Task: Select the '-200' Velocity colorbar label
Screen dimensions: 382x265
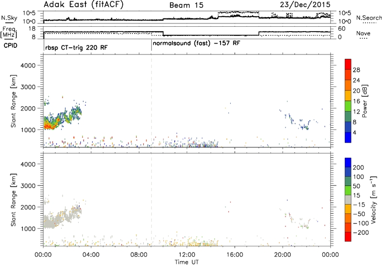Action: click(x=361, y=232)
